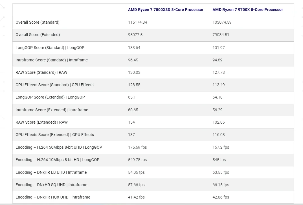The width and height of the screenshot is (303, 205).
Task: Click the 549.78 fps H.264 10Mbps value
Action: tap(137, 160)
